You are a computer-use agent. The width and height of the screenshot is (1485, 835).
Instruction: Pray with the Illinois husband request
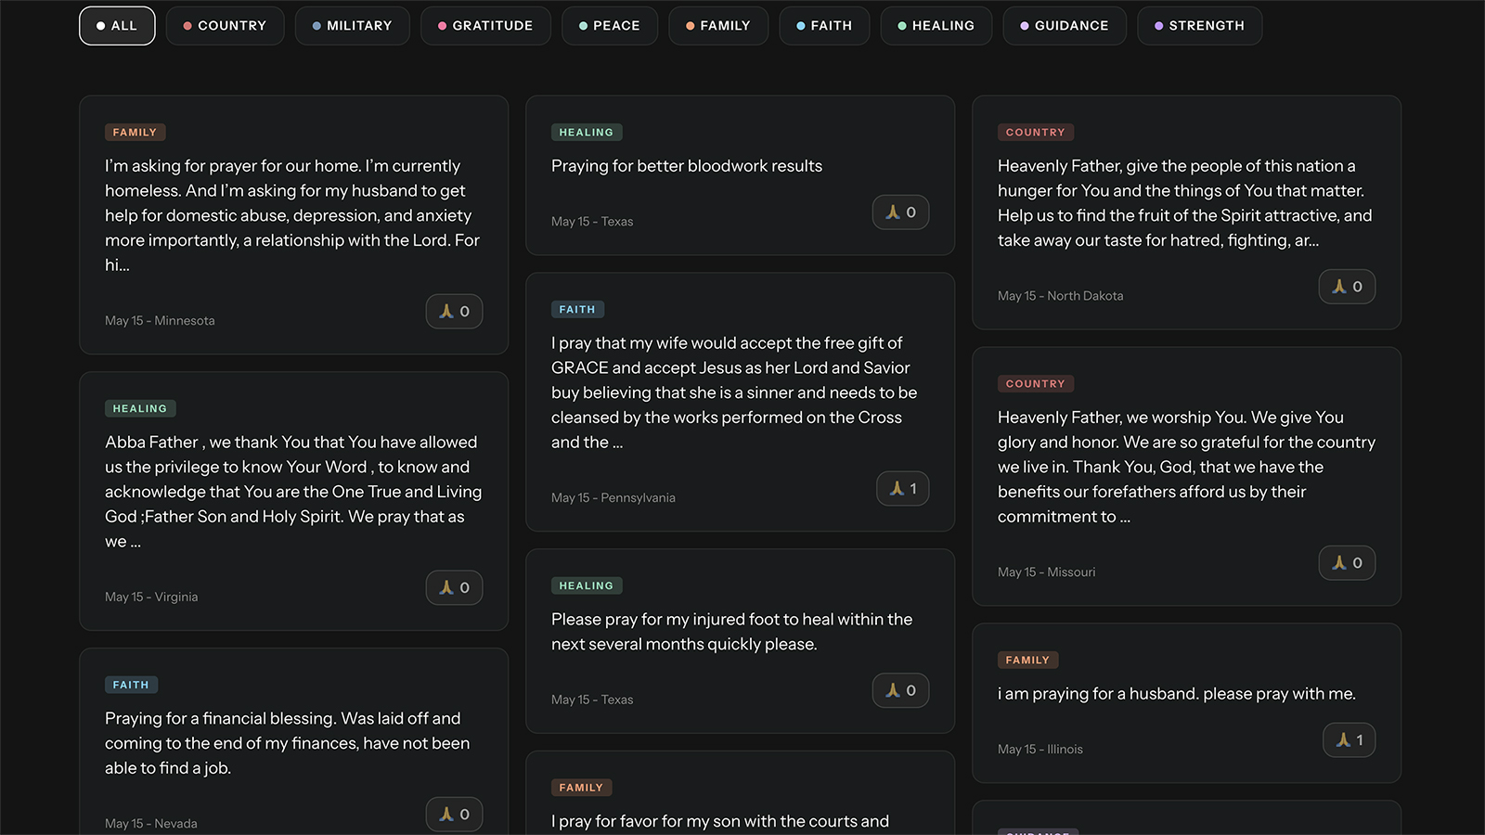click(x=1349, y=740)
